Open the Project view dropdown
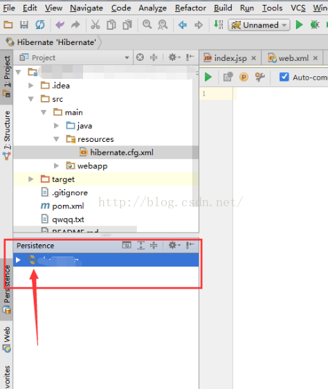This screenshot has width=328, height=389. (127, 57)
